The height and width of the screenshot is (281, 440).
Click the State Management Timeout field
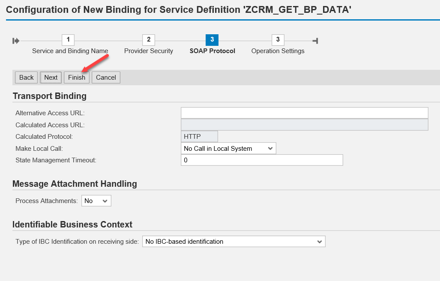pos(262,160)
